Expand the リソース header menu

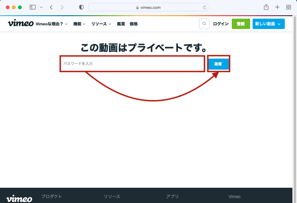click(x=101, y=24)
